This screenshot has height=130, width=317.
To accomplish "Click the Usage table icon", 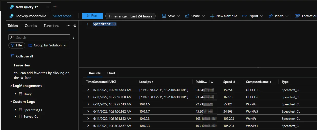I will 20,94.
